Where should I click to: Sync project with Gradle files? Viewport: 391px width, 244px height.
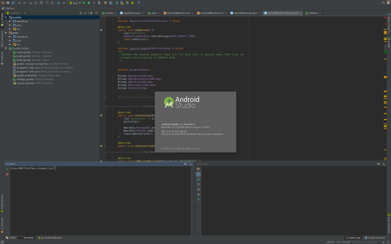pyautogui.click(x=117, y=3)
